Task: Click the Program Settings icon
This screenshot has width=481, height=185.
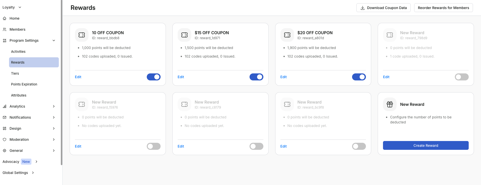Action: click(x=5, y=40)
